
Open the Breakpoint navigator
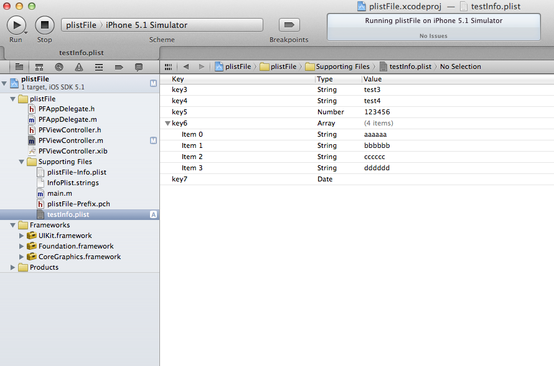point(119,66)
